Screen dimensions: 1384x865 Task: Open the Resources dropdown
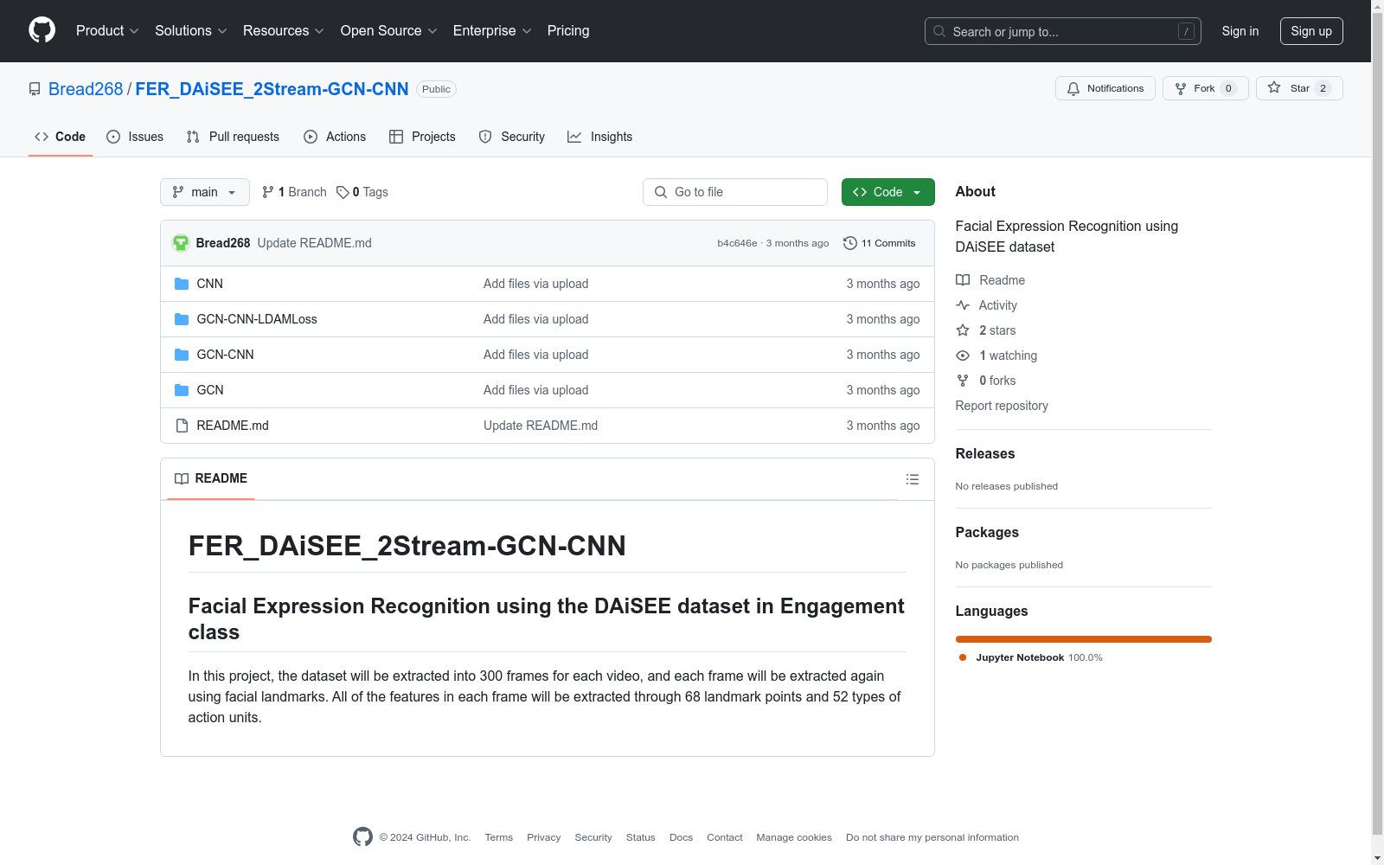coord(284,30)
